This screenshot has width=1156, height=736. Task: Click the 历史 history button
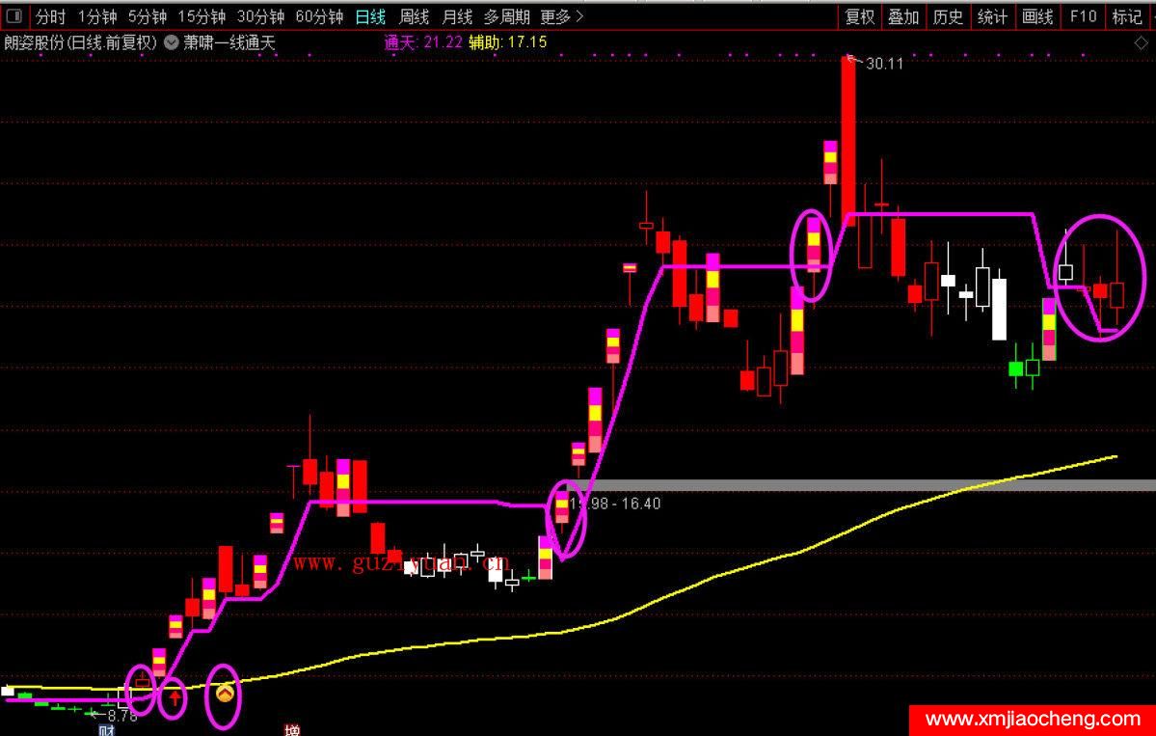[948, 16]
